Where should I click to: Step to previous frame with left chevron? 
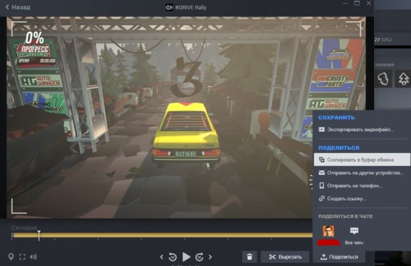tap(161, 257)
